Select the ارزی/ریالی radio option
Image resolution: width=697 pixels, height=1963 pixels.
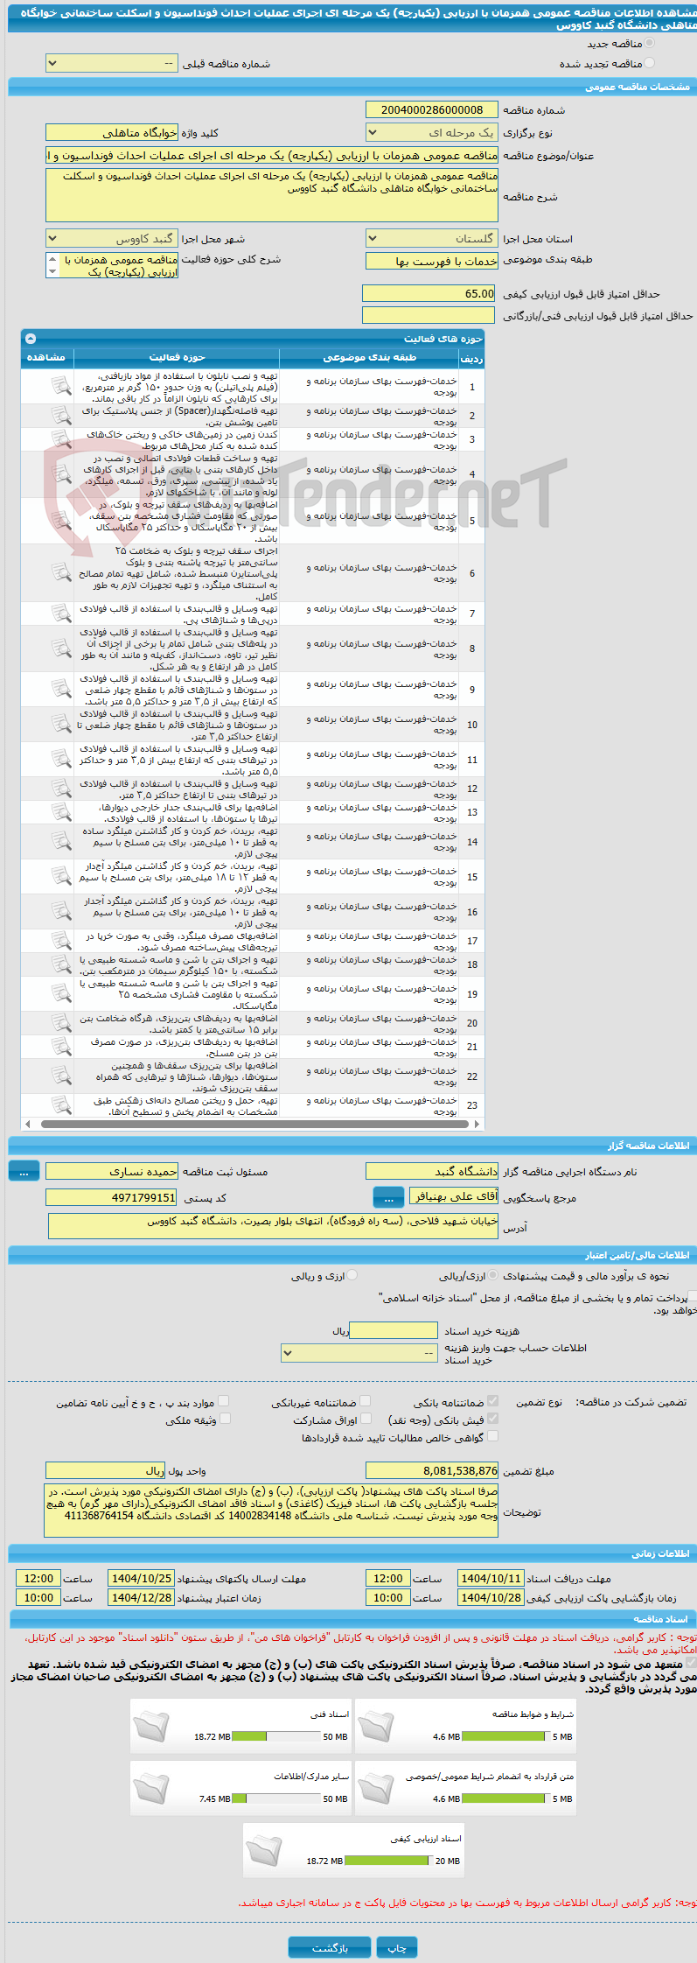pos(494,1275)
